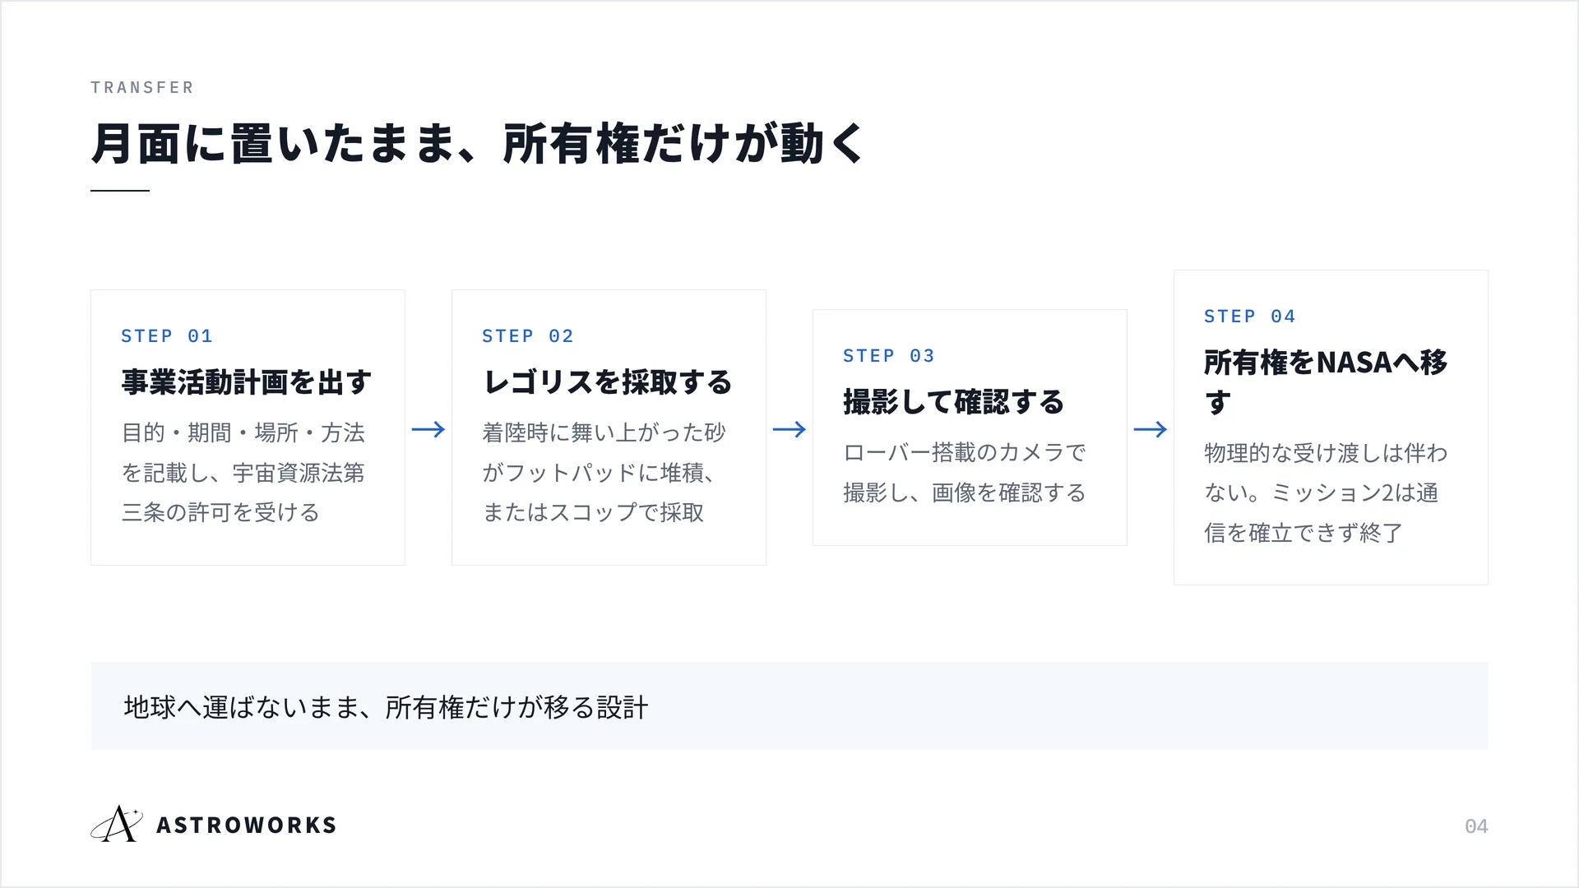Click the STEP 02 label

(x=528, y=336)
